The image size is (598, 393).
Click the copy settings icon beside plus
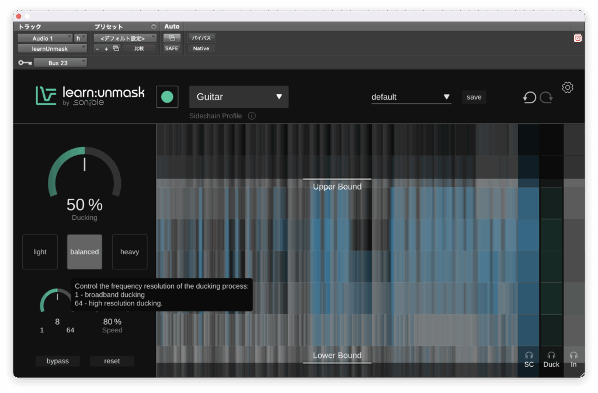[116, 48]
